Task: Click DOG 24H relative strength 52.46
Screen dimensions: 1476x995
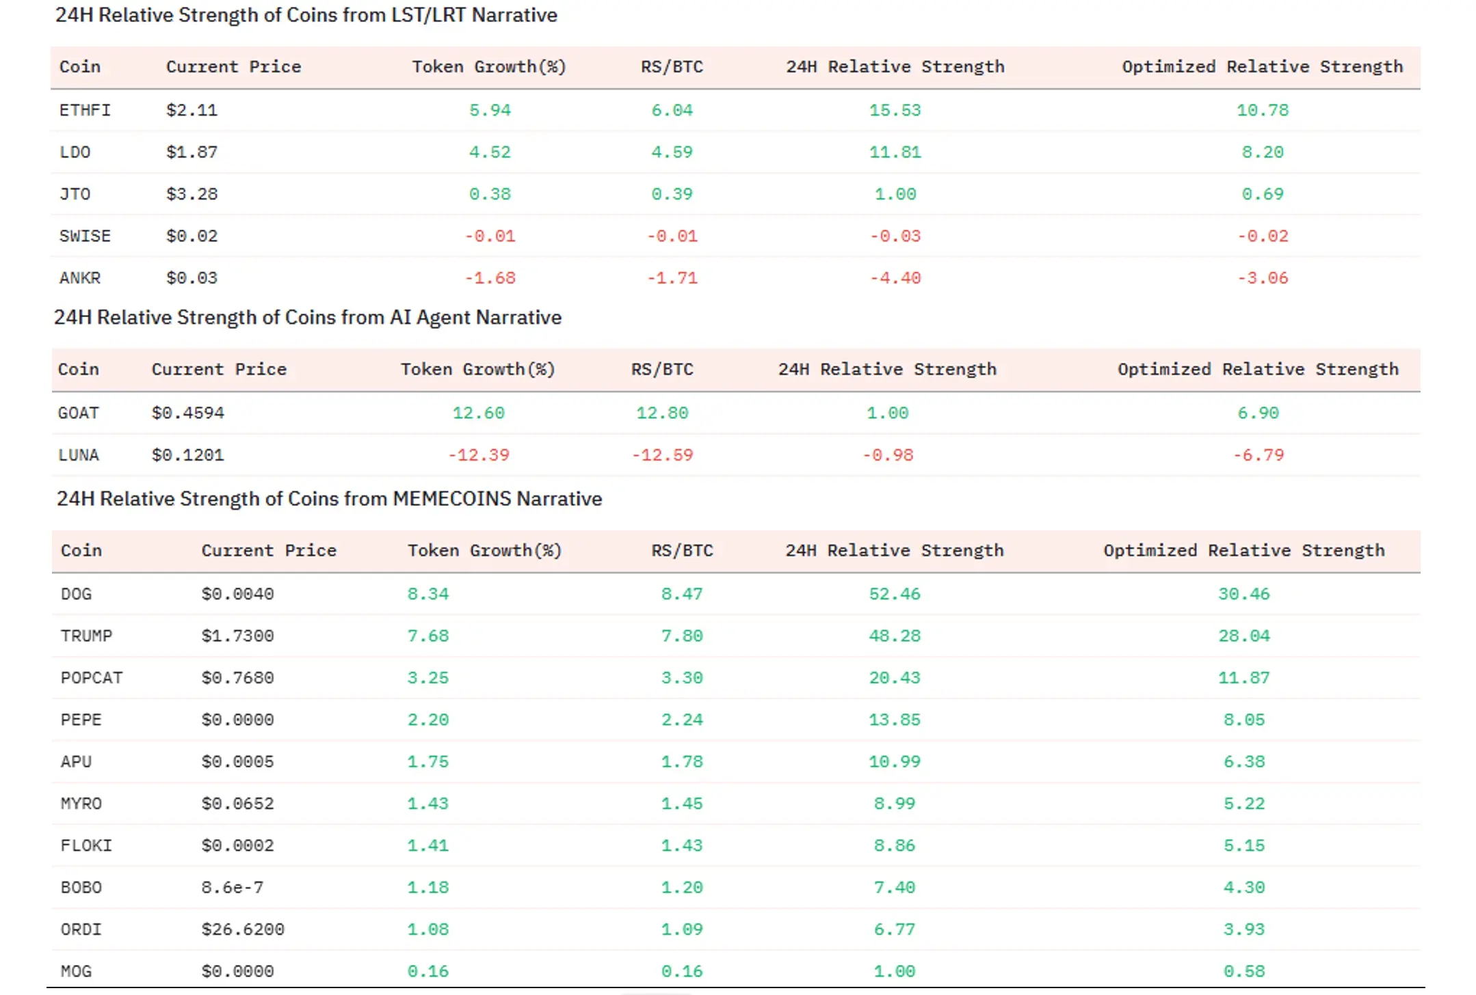Action: (894, 594)
